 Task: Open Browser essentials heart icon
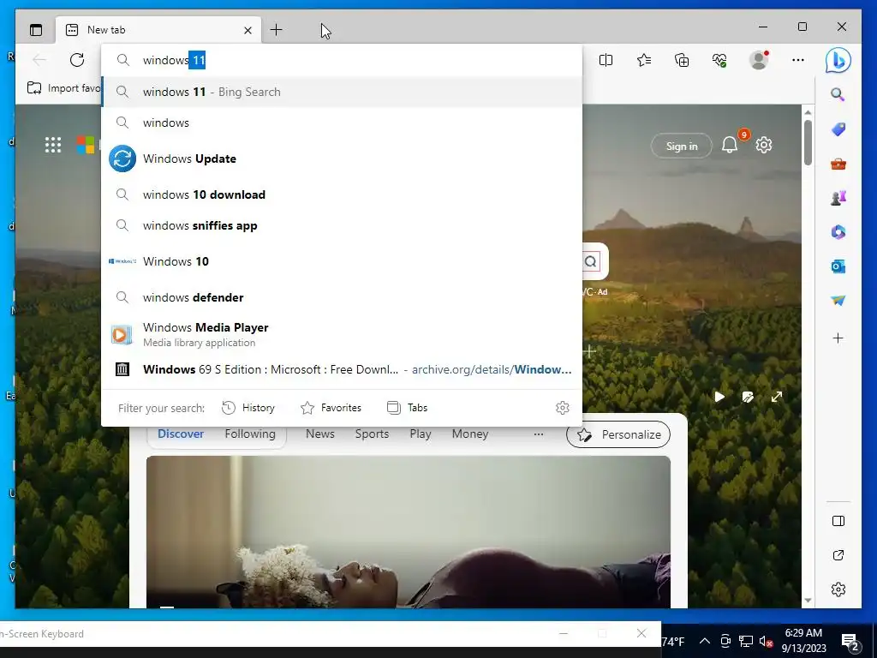(719, 60)
